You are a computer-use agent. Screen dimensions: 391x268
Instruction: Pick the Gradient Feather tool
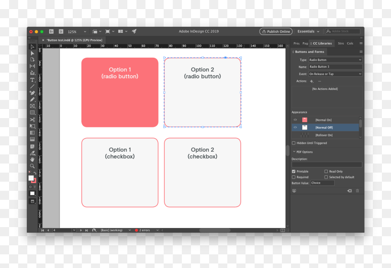(32, 139)
